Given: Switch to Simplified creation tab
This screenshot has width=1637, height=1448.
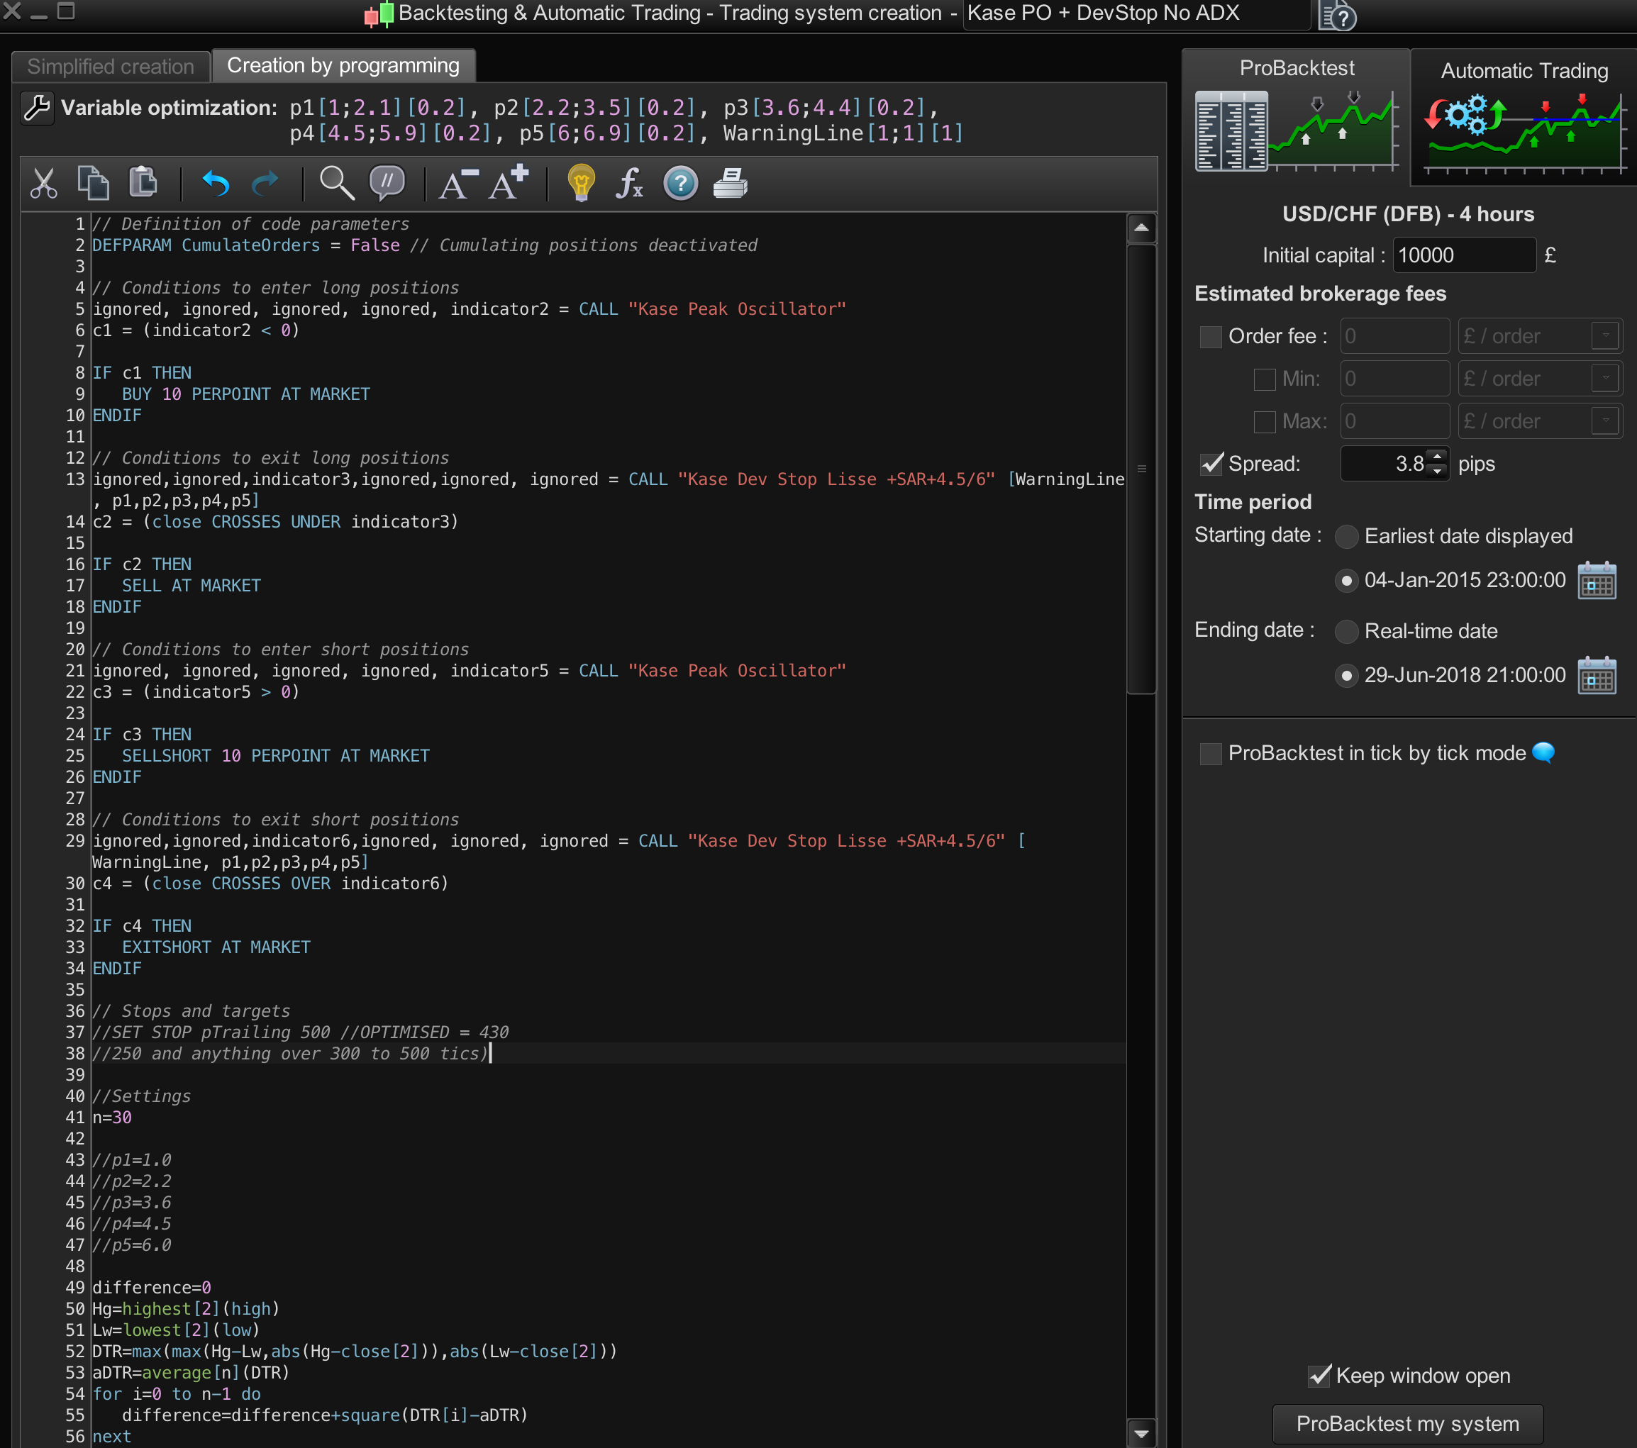Looking at the screenshot, I should [x=111, y=67].
